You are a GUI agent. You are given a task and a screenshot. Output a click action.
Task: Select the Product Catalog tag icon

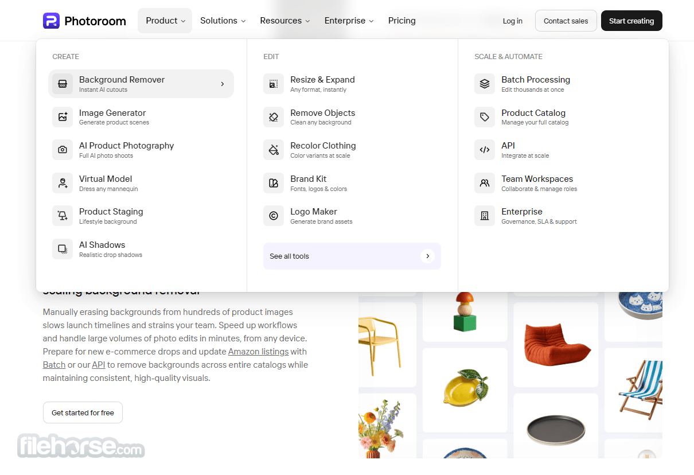pyautogui.click(x=485, y=117)
